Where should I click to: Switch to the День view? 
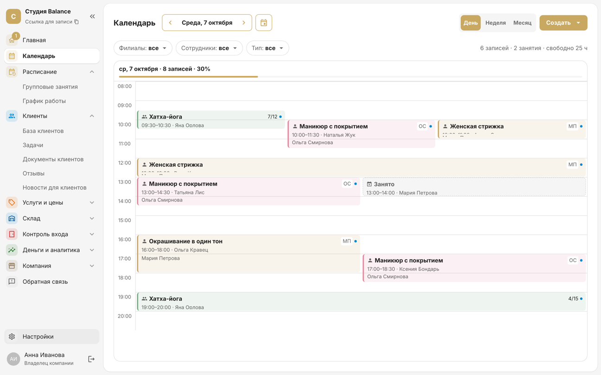pos(470,23)
